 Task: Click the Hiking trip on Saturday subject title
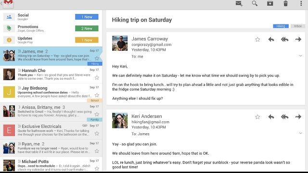pos(142,20)
